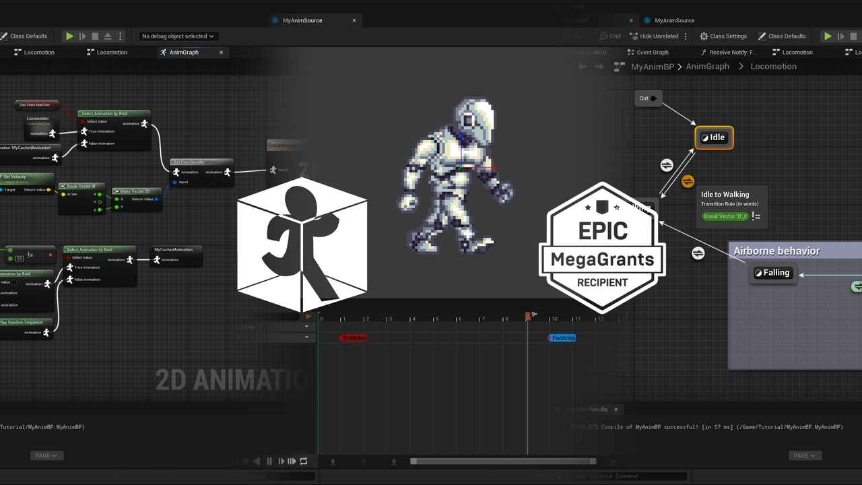The image size is (862, 485).
Task: Expand the Notifies track dropdown arrow
Action: tap(307, 327)
